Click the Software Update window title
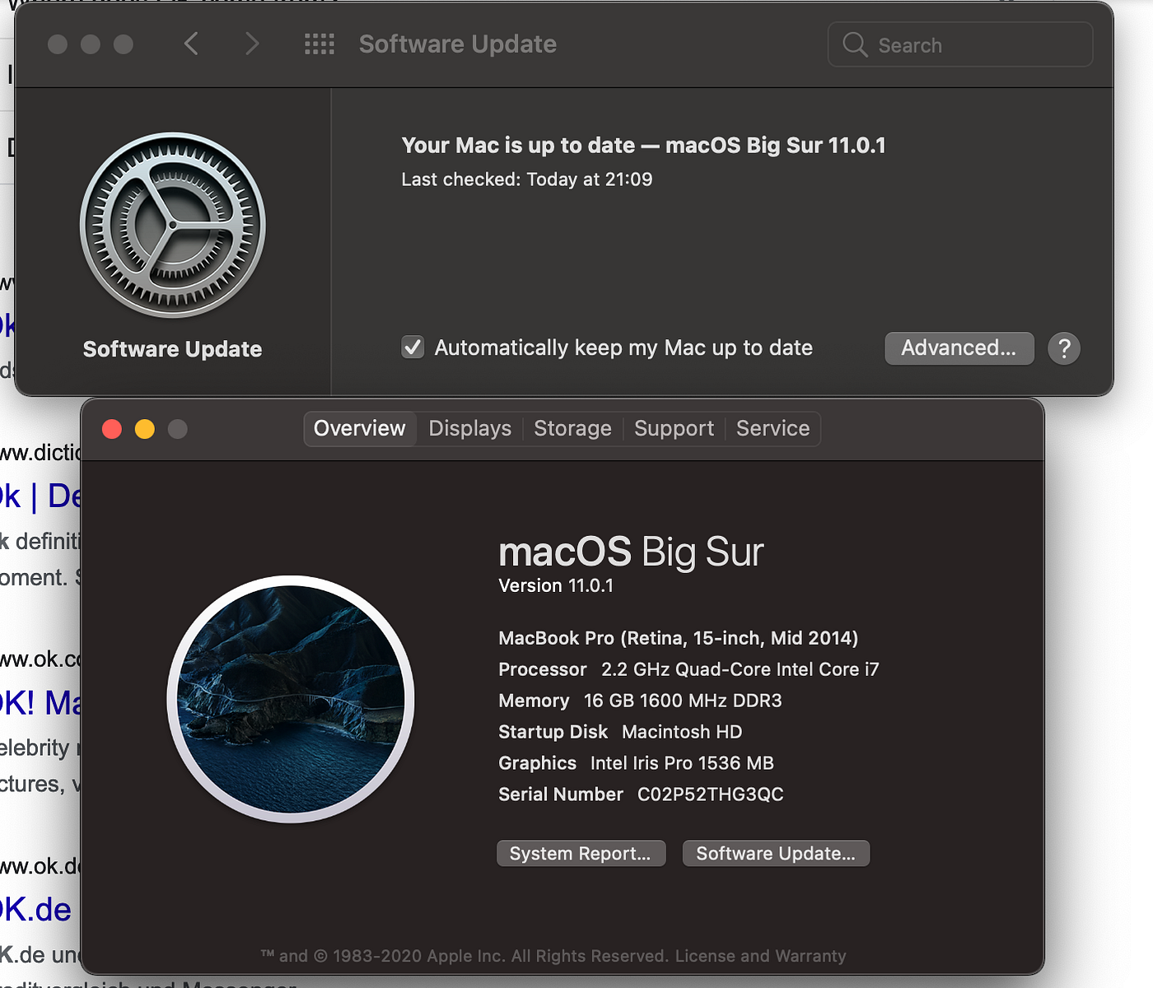Viewport: 1153px width, 988px height. [x=458, y=44]
